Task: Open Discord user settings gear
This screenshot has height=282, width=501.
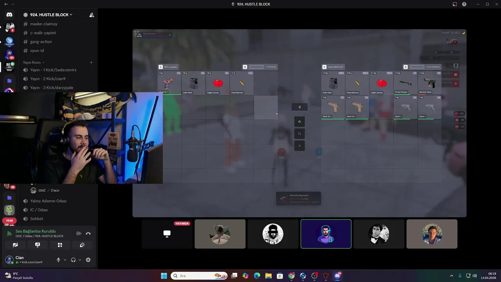Action: click(x=88, y=260)
